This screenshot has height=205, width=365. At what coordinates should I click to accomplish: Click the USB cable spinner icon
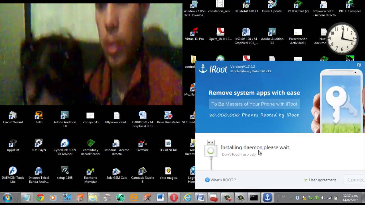[210, 151]
